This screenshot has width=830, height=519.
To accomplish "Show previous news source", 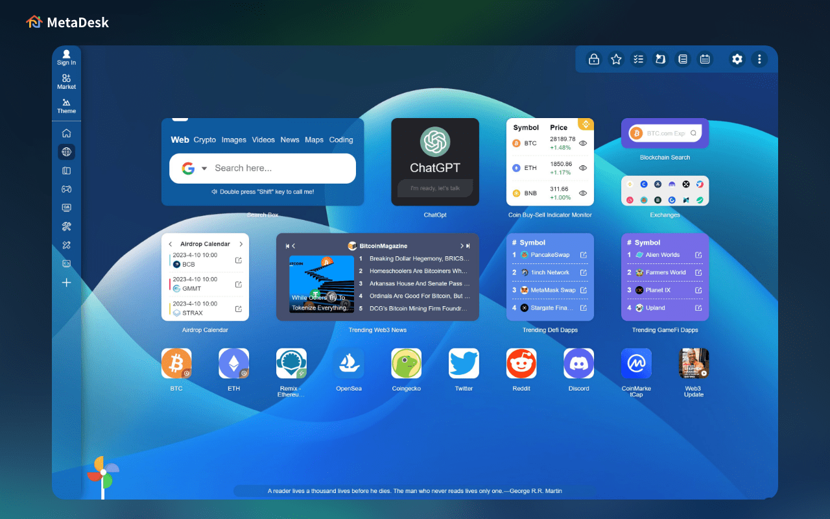I will click(x=294, y=246).
